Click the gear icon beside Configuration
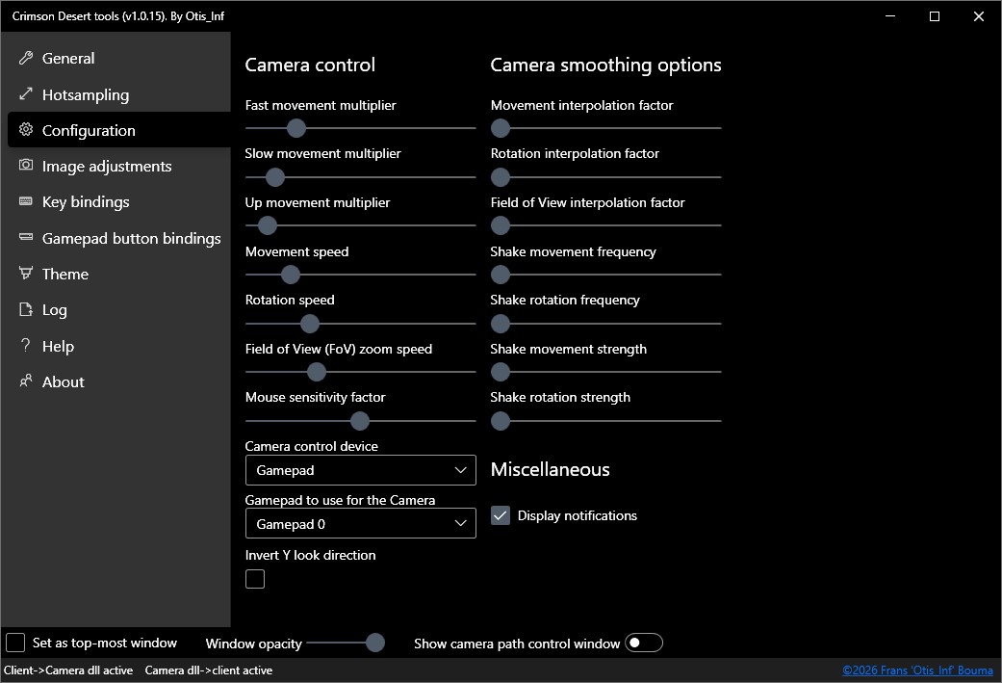The width and height of the screenshot is (1002, 683). (x=26, y=129)
